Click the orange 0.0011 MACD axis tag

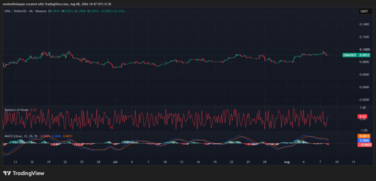[364, 136]
